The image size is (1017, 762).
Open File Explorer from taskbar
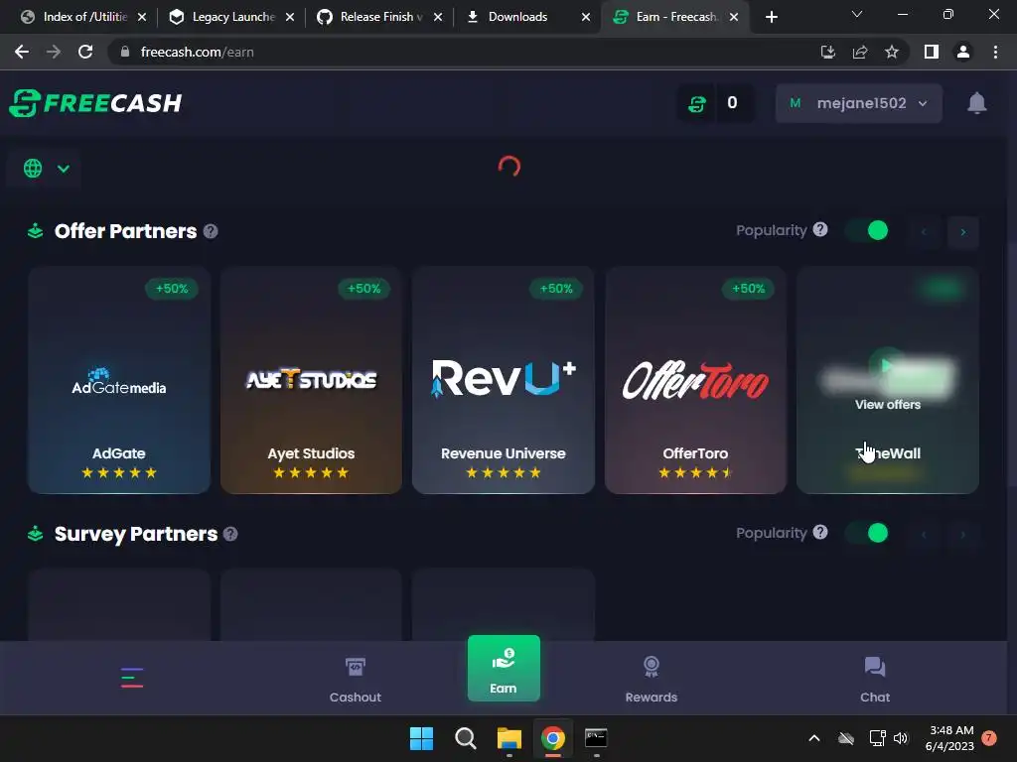509,738
